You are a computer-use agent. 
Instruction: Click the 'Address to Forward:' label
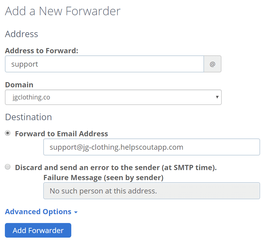click(42, 51)
